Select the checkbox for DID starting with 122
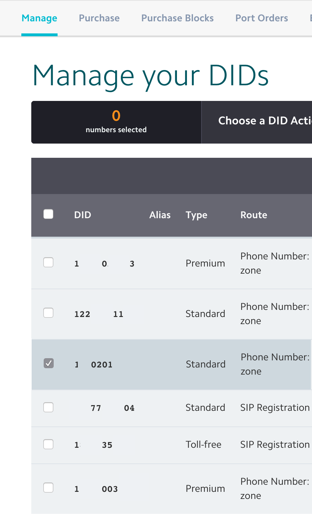 tap(48, 313)
